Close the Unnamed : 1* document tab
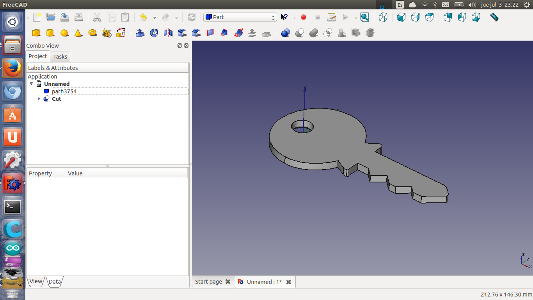 pos(289,282)
